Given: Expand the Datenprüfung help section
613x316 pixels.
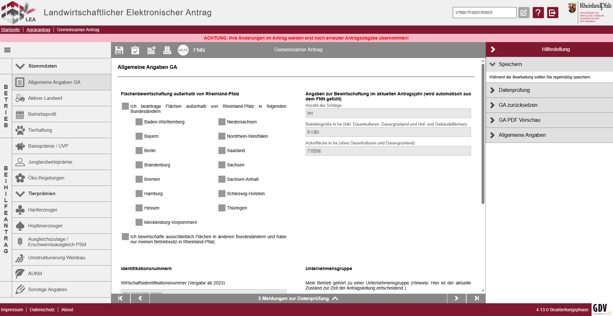Looking at the screenshot, I should (514, 90).
